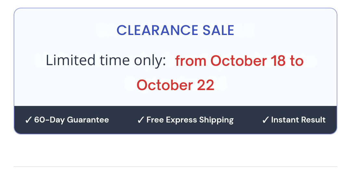Screen dimensions: 351x175
Task: Click the CLEARANCE SALE heading
Action: tap(175, 30)
